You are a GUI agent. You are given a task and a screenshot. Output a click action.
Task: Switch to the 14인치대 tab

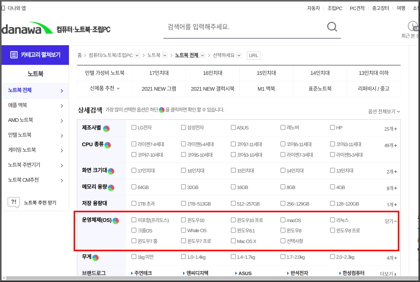[320, 73]
